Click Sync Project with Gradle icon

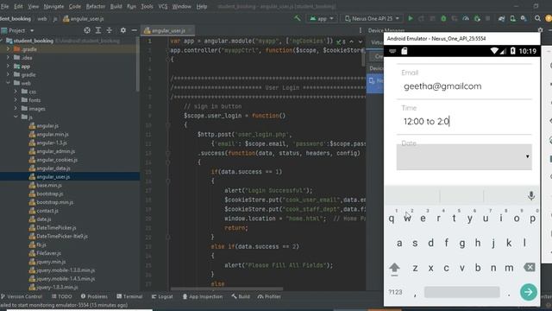click(x=501, y=18)
